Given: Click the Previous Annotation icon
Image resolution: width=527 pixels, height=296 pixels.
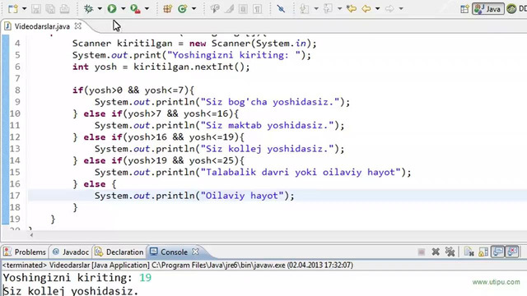Looking at the screenshot, I should (x=328, y=9).
